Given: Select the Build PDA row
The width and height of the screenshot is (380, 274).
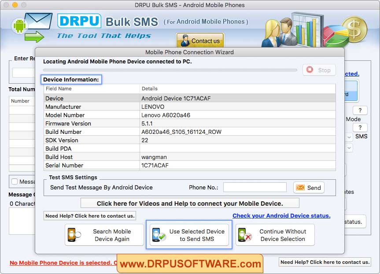Looking at the screenshot, I should pos(190,148).
